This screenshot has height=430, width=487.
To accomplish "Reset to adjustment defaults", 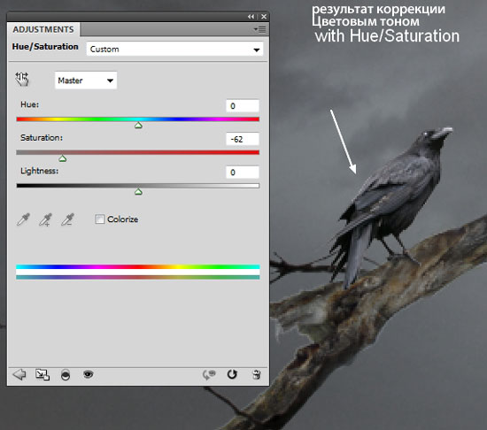I will click(x=232, y=374).
